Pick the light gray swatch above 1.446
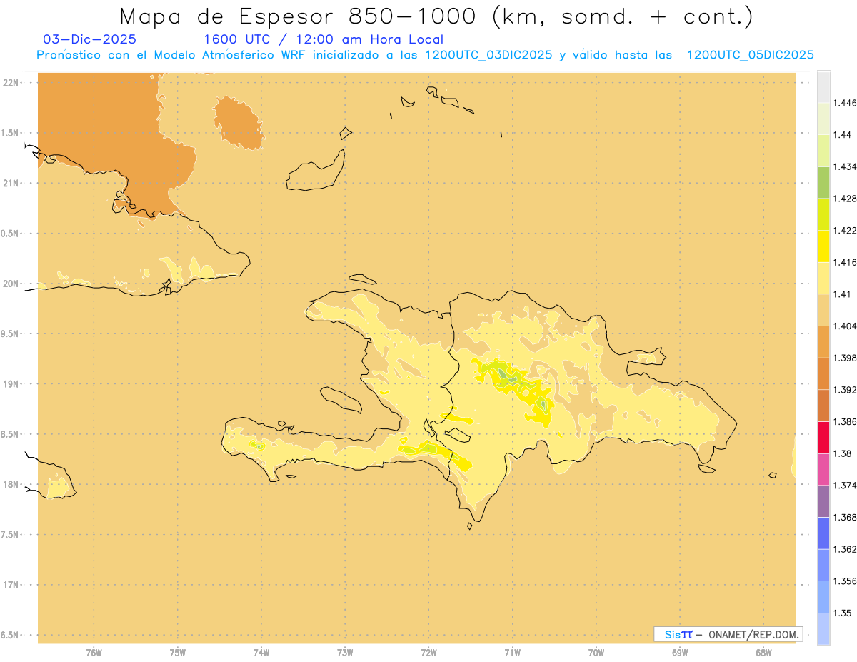857x662 pixels. 823,87
